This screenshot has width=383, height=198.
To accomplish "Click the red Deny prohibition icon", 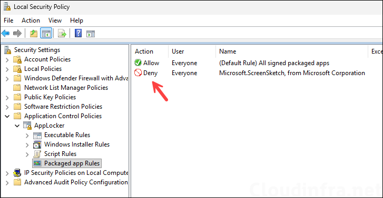I will [138, 73].
